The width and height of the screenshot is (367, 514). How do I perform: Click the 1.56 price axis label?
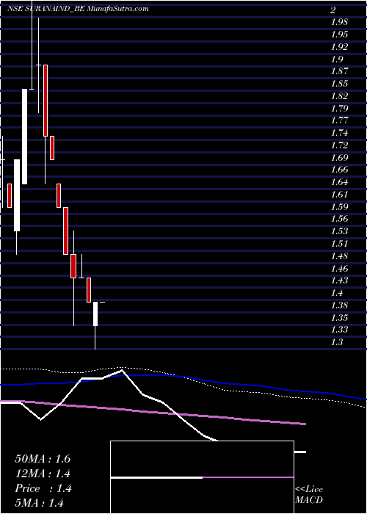(x=339, y=219)
